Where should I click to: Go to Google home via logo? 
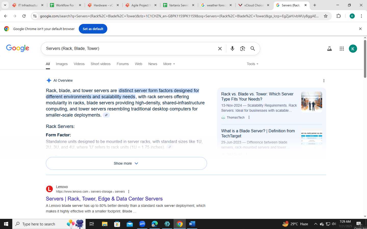(18, 48)
